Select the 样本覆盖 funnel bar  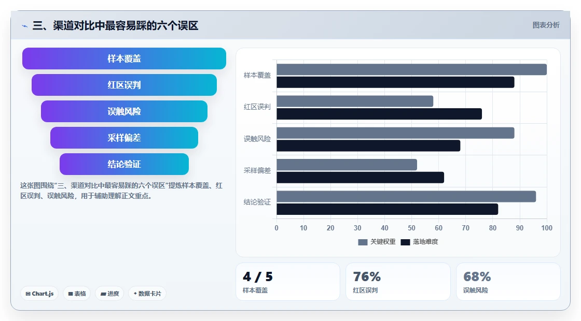click(x=124, y=59)
